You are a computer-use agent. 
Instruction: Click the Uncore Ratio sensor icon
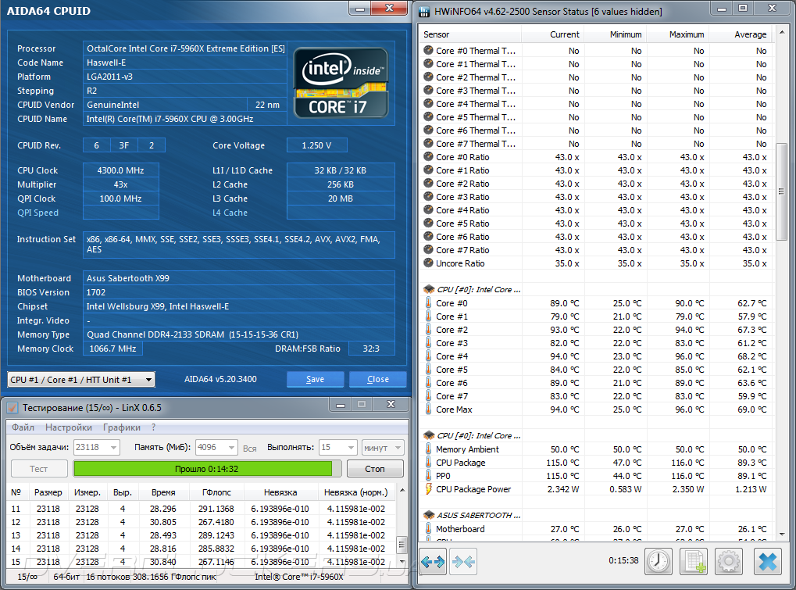428,263
